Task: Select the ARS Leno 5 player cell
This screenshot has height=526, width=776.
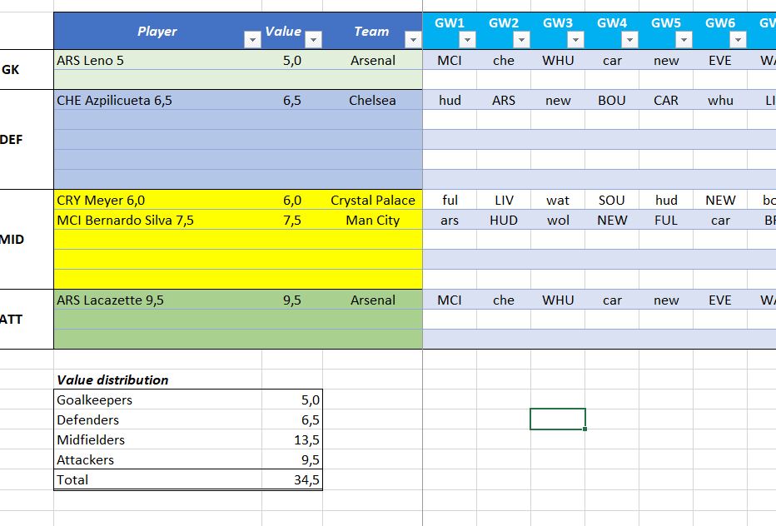Action: click(x=125, y=60)
